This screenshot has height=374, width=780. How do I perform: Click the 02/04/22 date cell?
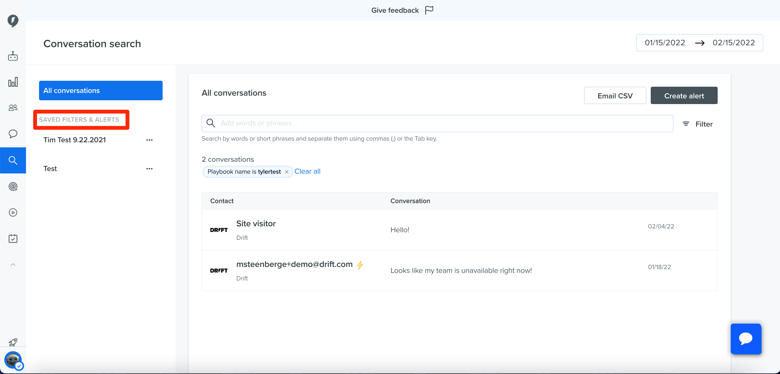coord(661,226)
